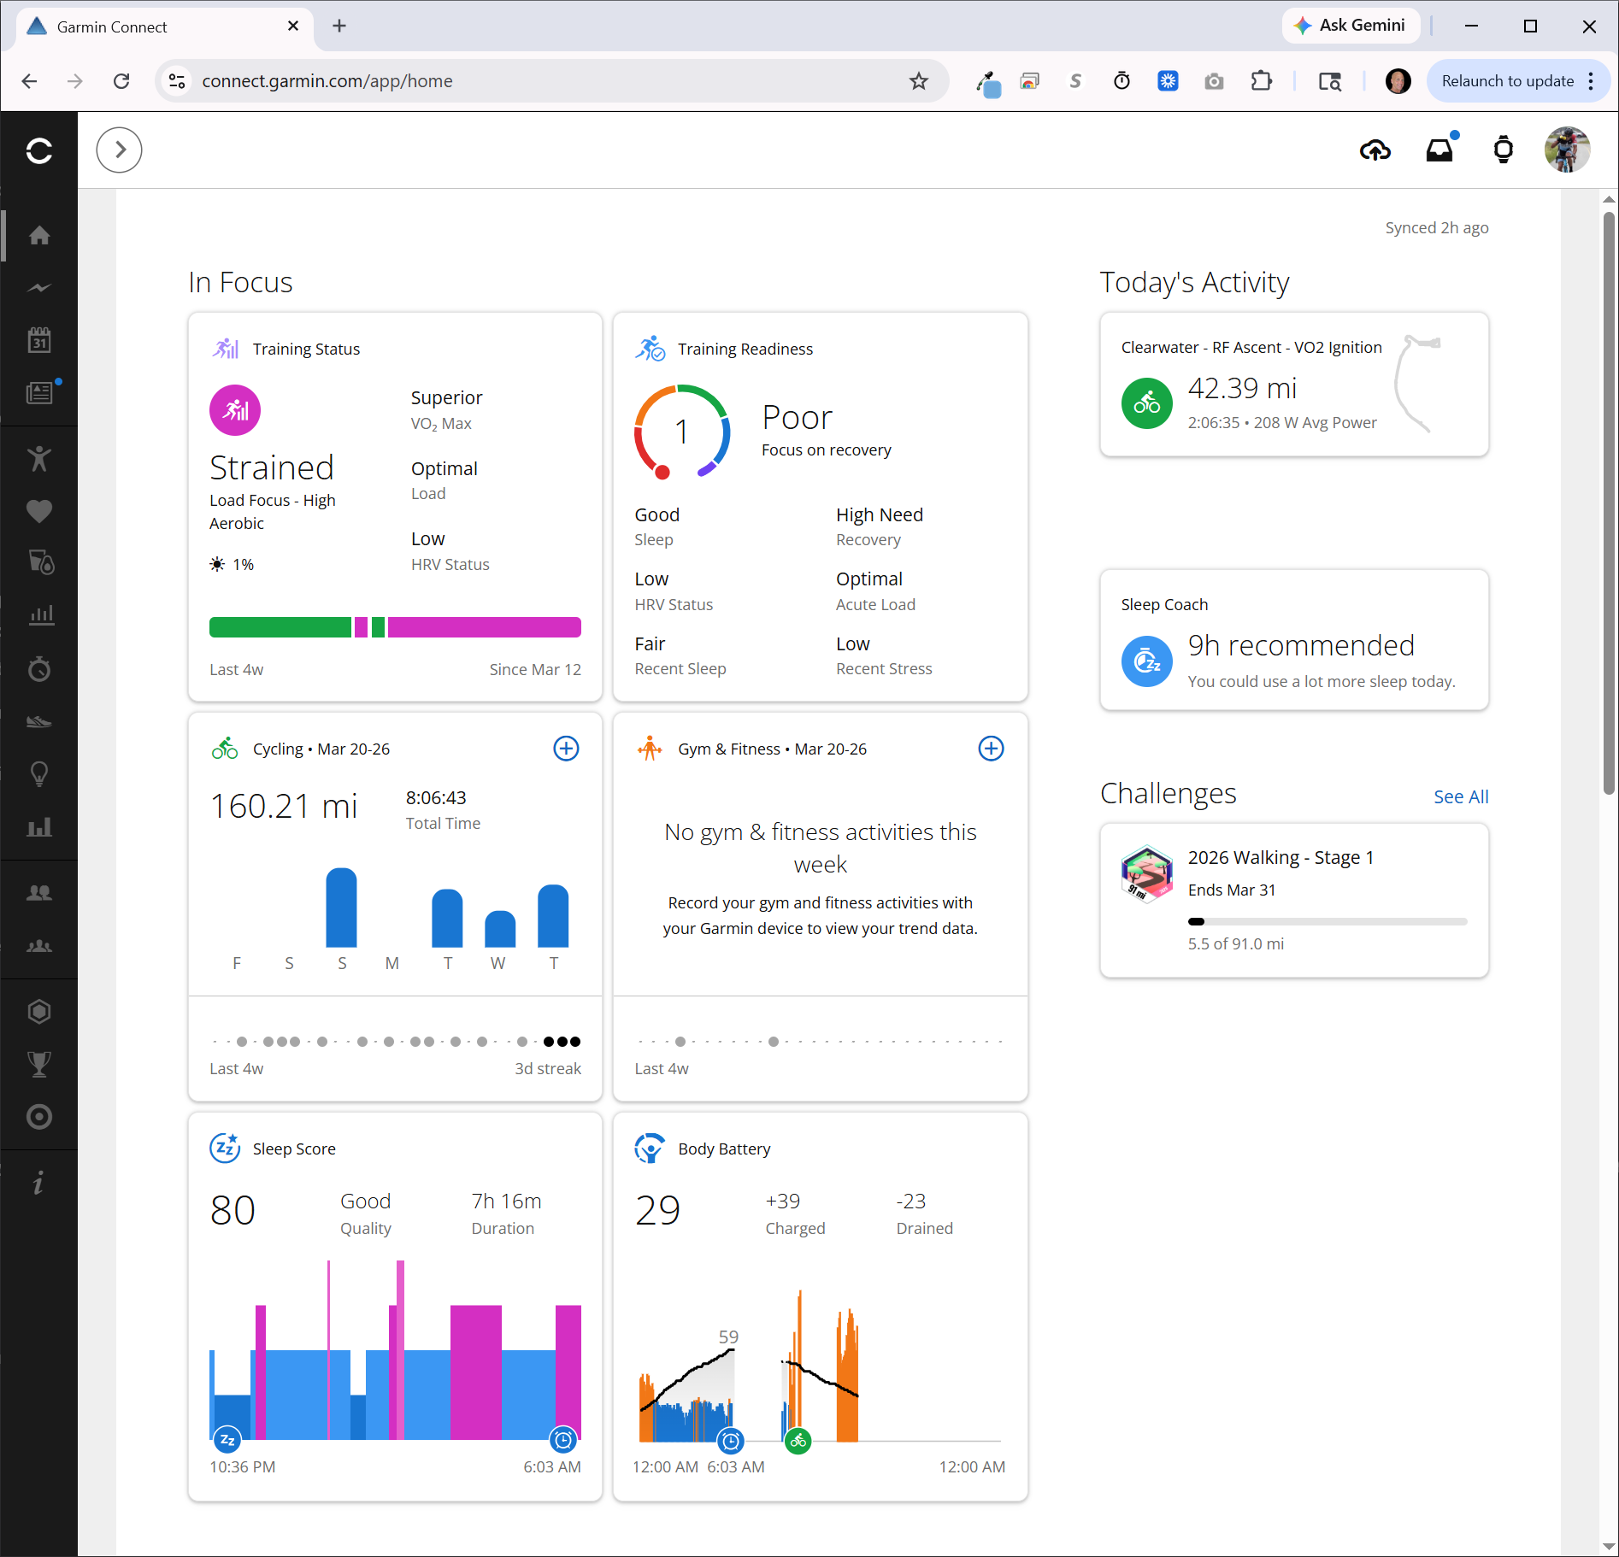Go to the Home sidebar item
The height and width of the screenshot is (1557, 1619).
click(39, 236)
